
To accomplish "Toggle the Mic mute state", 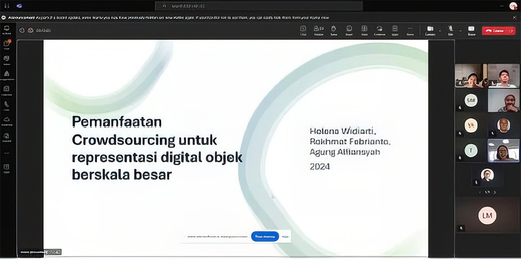I will [x=451, y=30].
